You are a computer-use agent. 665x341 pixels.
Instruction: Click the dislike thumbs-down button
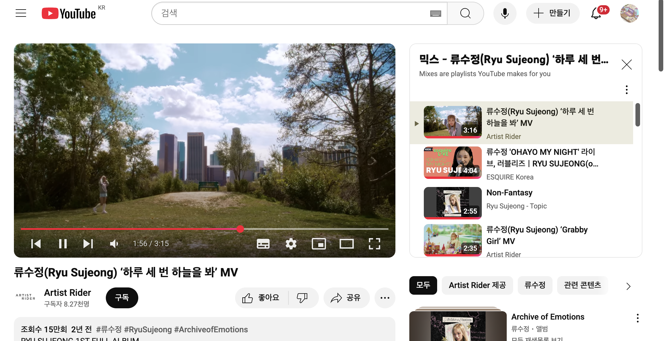click(302, 298)
